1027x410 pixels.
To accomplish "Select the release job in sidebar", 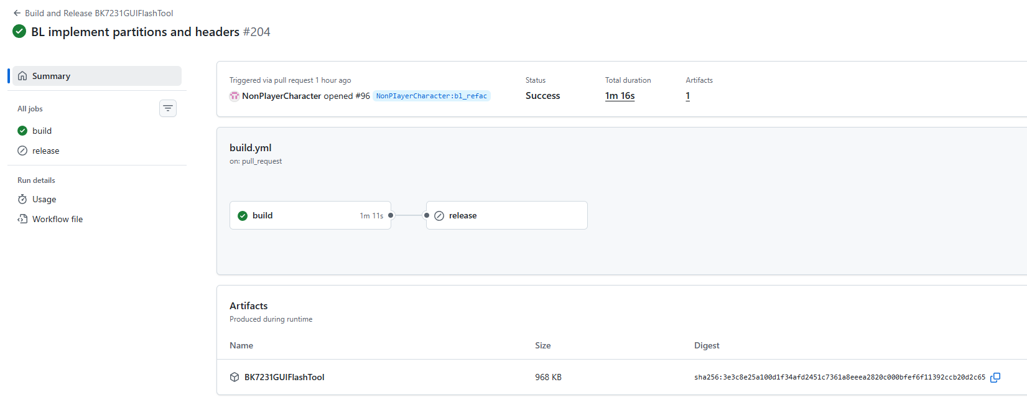I will pyautogui.click(x=97, y=151).
